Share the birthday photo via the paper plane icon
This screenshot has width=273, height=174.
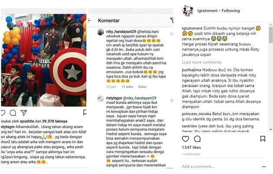(24, 113)
